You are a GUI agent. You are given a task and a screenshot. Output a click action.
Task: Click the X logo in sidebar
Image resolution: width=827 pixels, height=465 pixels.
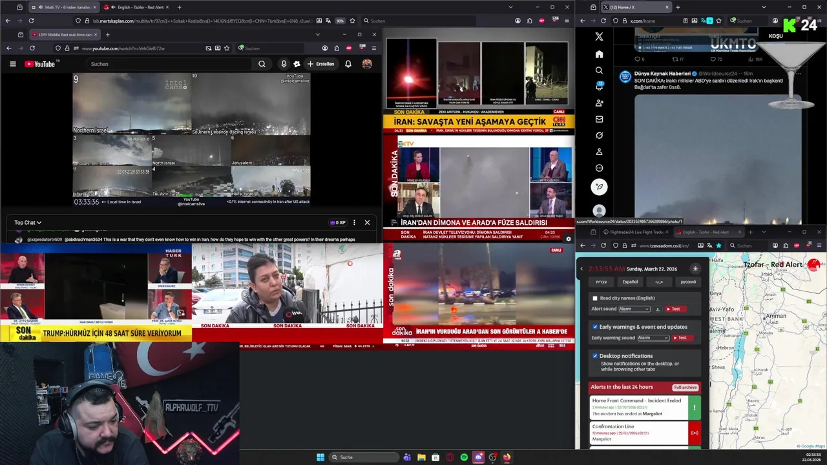[599, 37]
